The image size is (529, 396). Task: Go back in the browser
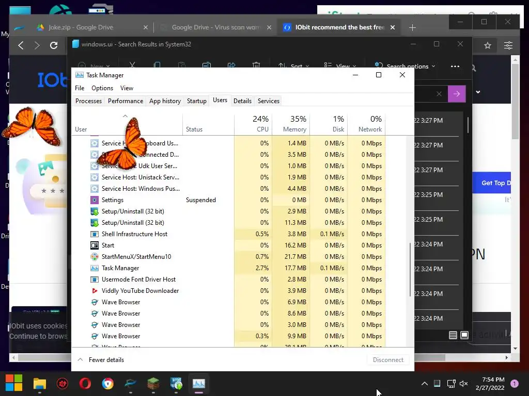(21, 45)
